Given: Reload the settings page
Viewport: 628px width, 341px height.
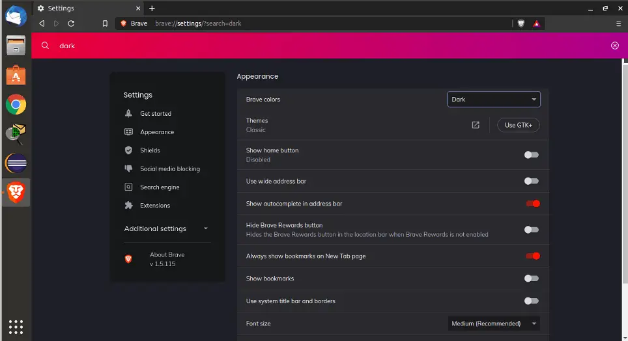Looking at the screenshot, I should coord(71,23).
